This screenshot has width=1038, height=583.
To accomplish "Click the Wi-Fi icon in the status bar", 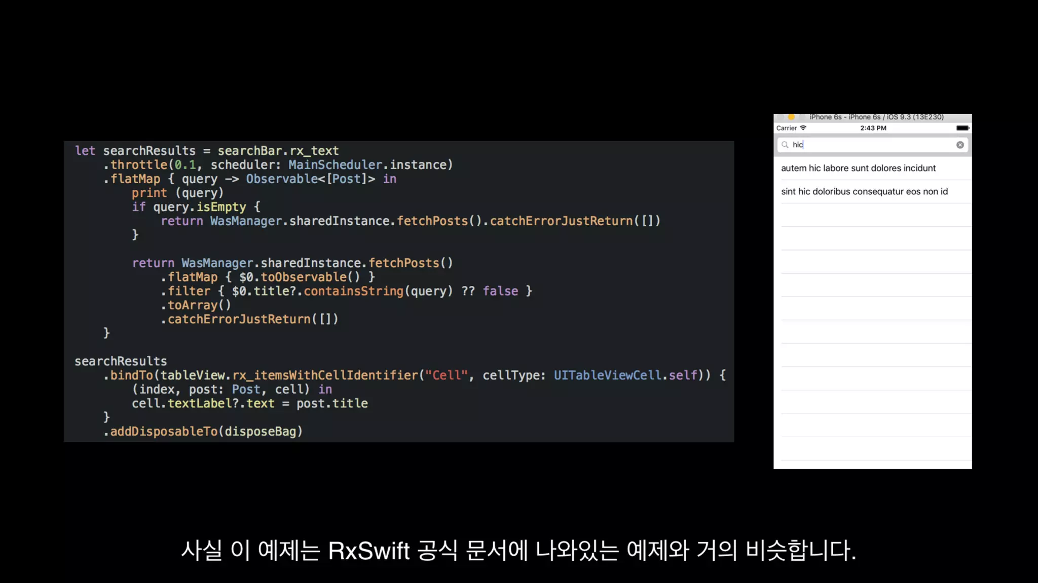I will point(803,128).
